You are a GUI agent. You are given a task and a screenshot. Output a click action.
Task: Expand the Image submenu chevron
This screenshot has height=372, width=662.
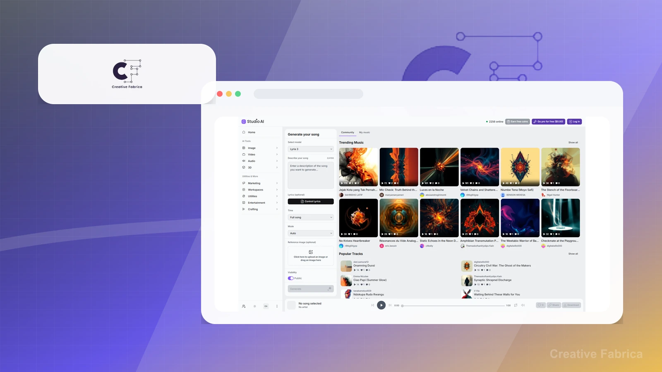[x=277, y=148]
